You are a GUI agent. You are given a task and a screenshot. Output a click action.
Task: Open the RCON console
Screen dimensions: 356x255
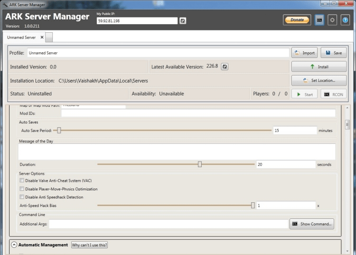coord(334,94)
